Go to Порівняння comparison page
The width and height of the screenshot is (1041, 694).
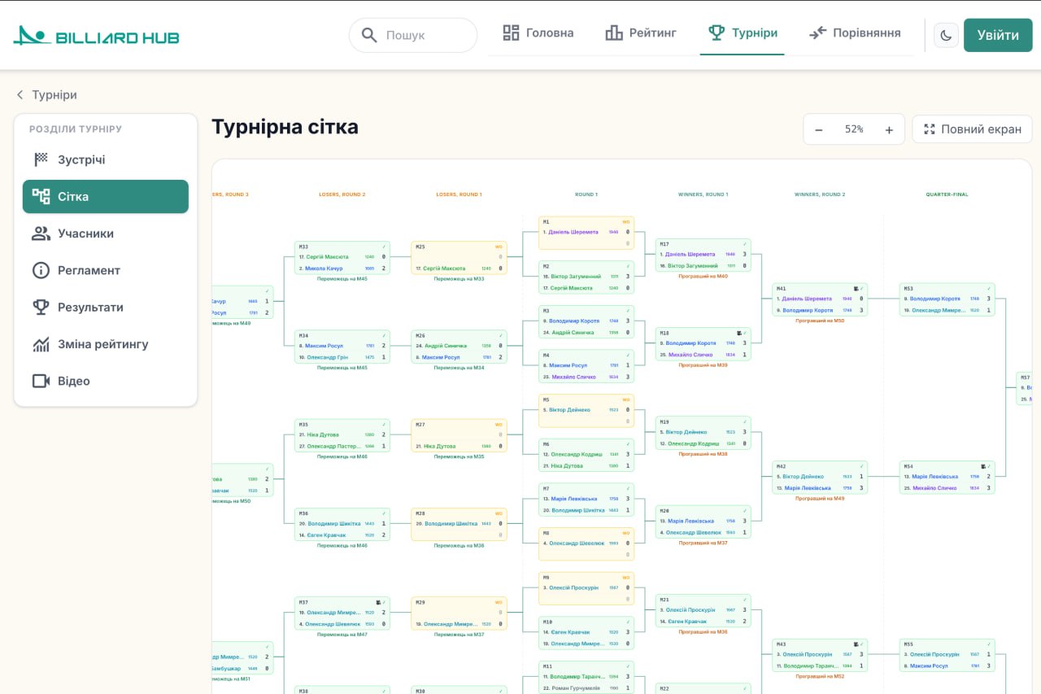855,33
